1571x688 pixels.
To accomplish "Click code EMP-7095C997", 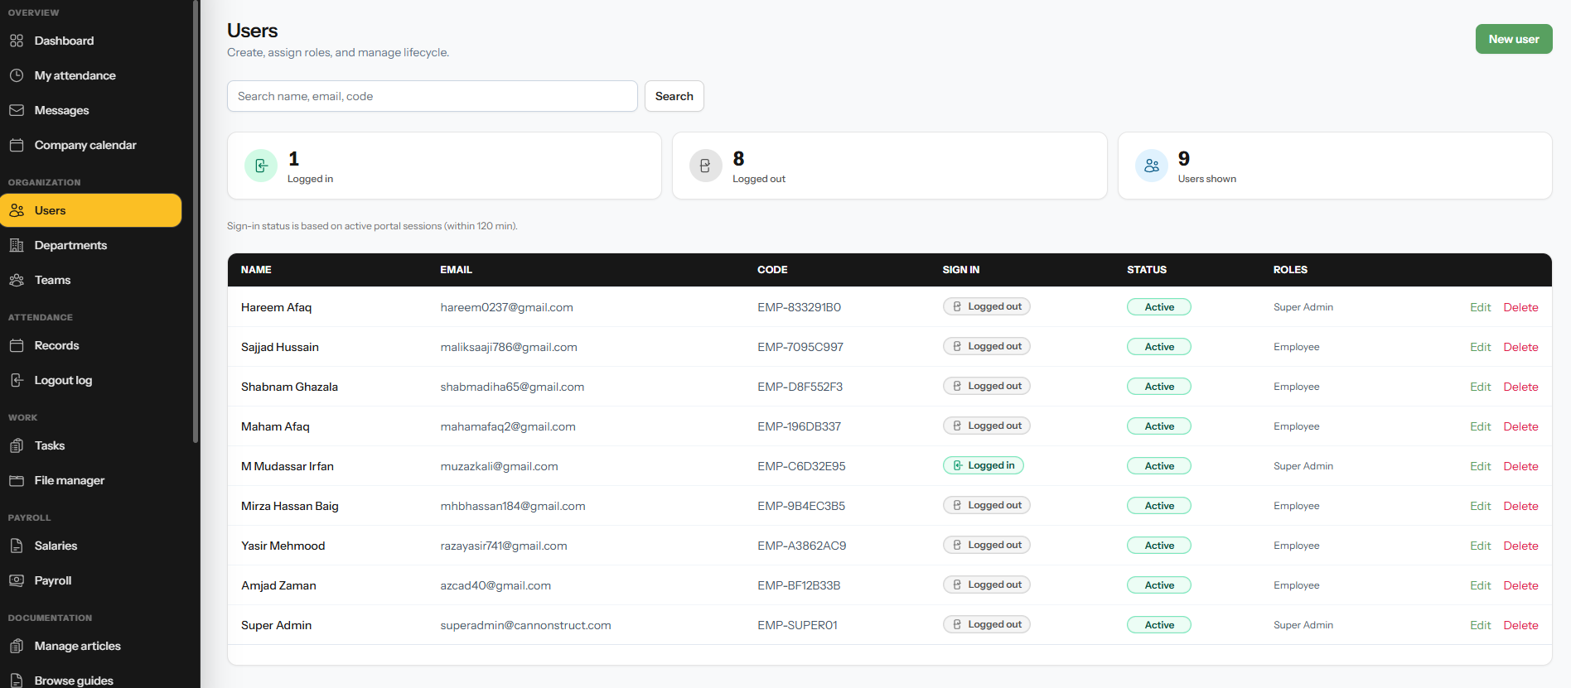I will tap(800, 347).
